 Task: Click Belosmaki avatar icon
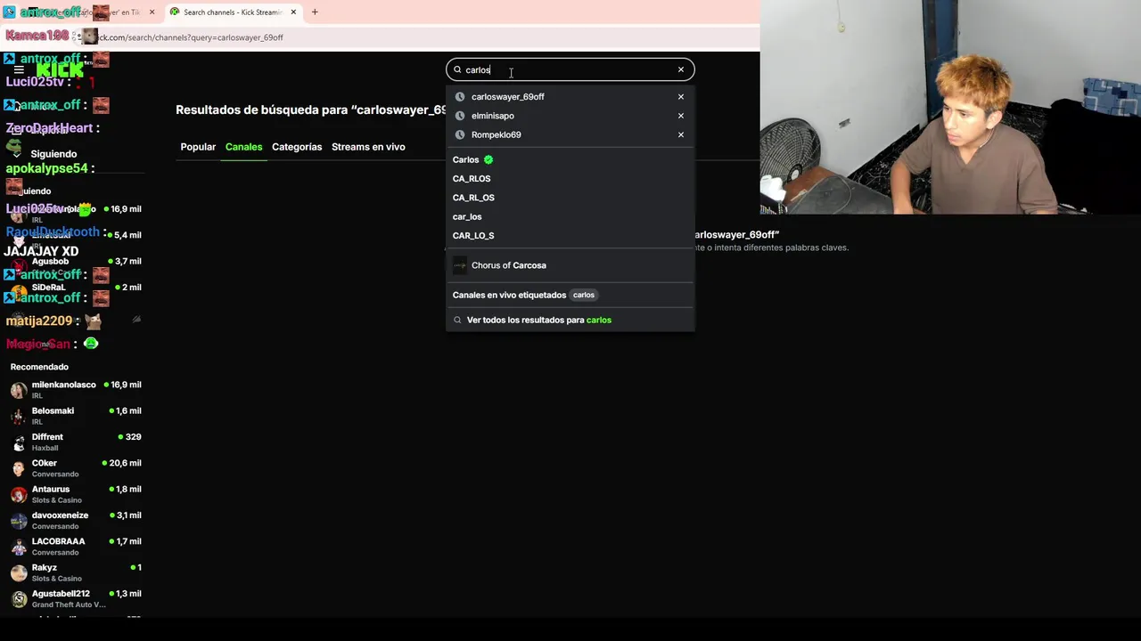[19, 416]
